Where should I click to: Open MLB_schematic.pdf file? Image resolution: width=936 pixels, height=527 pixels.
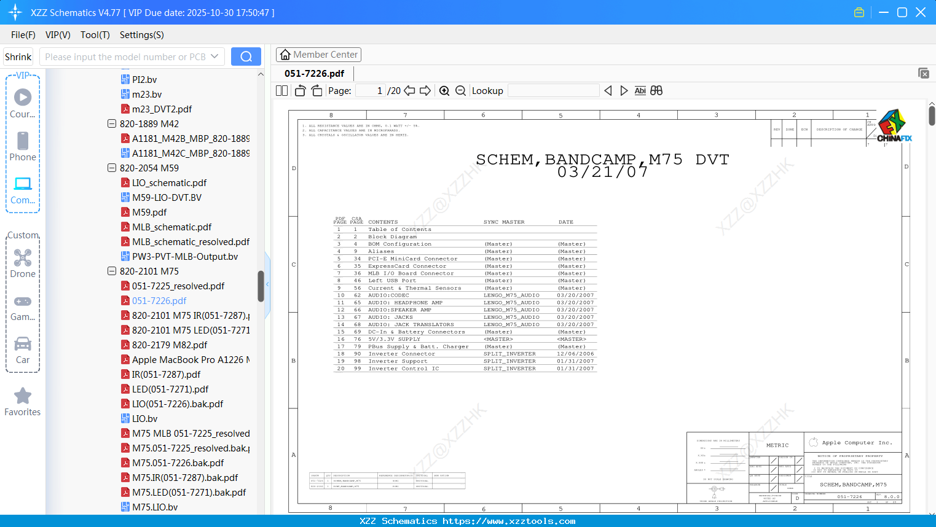pyautogui.click(x=171, y=227)
